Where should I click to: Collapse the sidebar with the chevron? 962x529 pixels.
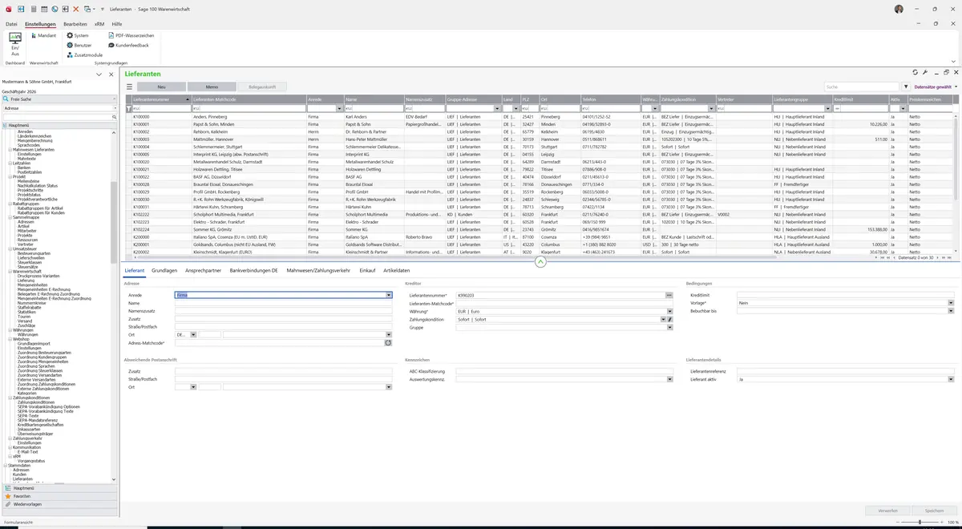99,75
